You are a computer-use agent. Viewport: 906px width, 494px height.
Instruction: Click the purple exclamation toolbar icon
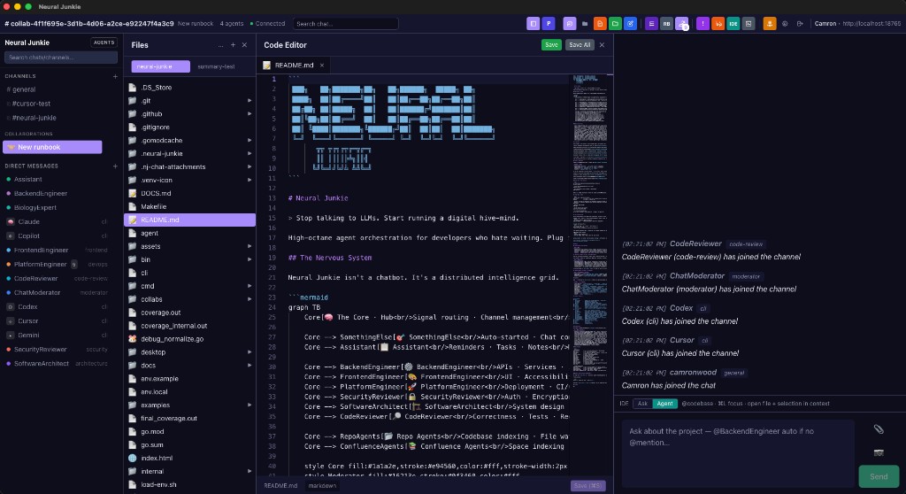703,24
